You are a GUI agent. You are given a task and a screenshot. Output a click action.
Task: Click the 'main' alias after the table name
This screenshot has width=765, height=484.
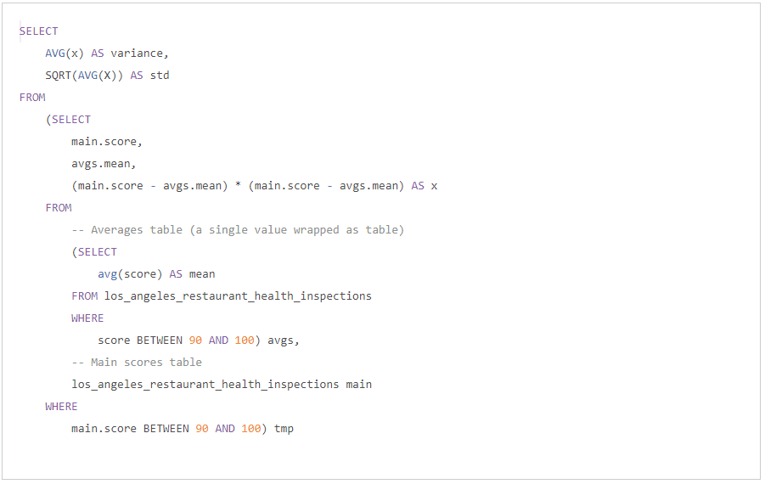(359, 385)
